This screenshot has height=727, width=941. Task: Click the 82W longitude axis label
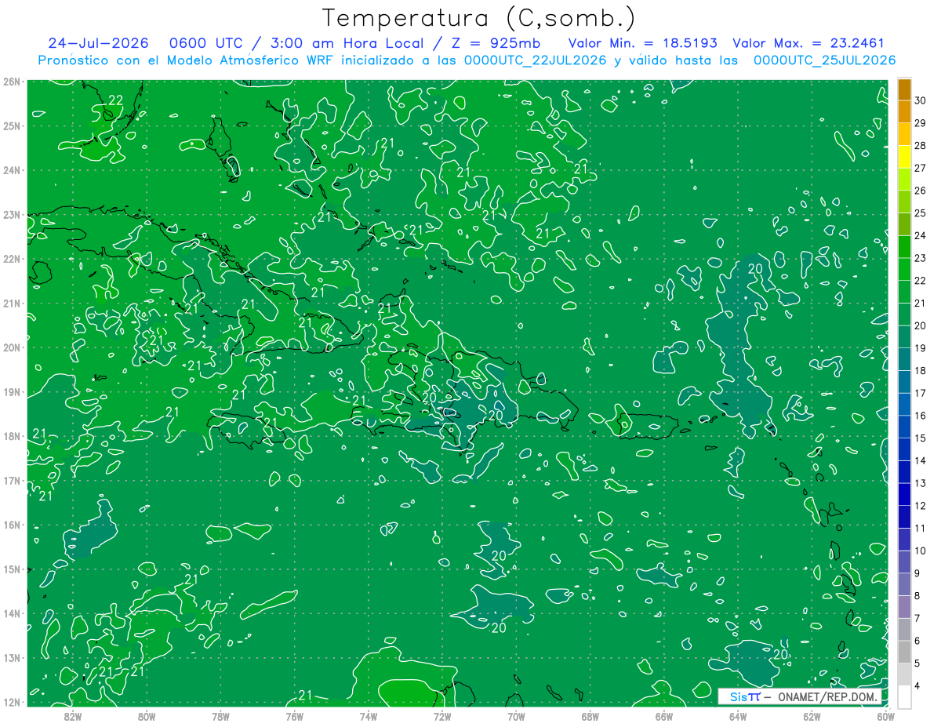click(73, 716)
